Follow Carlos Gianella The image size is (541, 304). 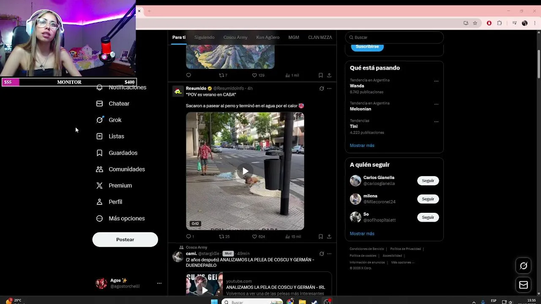[x=428, y=181]
